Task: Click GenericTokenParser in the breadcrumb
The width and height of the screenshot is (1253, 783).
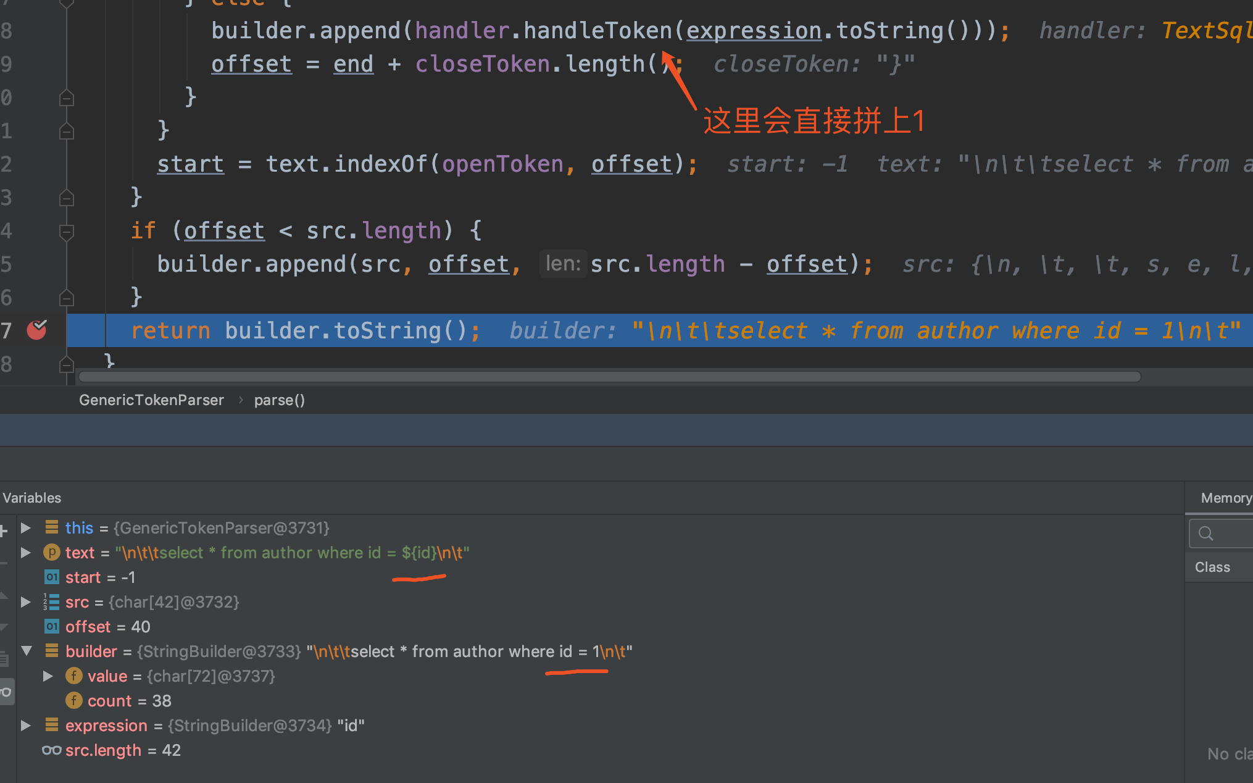Action: click(151, 400)
